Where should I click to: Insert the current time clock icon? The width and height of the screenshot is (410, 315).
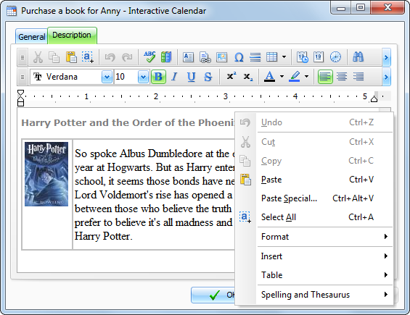(335, 57)
